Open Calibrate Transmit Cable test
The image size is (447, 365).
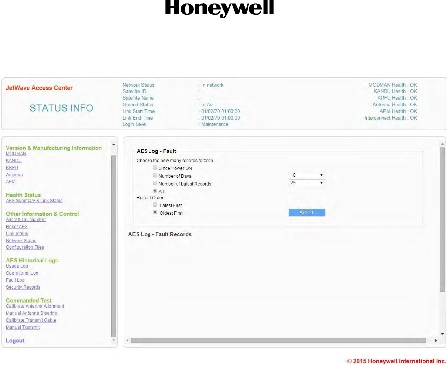click(x=31, y=320)
